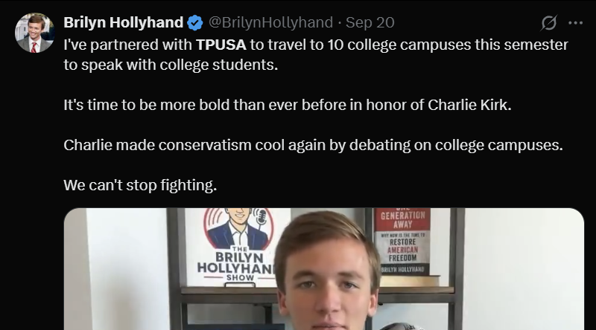Open the Sep 20 post timestamp
Viewport: 596px width, 330px height.
(x=370, y=22)
